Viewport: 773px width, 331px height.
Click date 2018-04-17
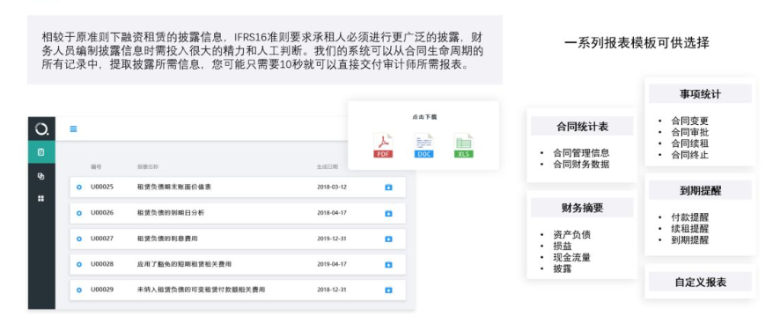click(x=332, y=213)
